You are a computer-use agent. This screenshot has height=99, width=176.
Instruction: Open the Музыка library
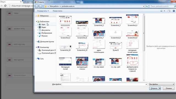click(x=44, y=36)
